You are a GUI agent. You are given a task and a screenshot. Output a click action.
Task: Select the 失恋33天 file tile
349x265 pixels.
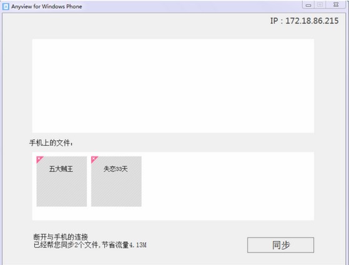coord(116,181)
